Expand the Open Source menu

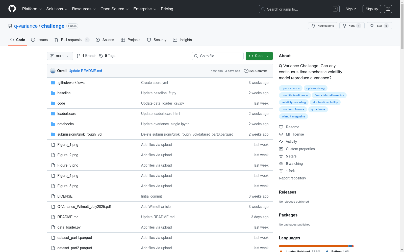coord(115,9)
